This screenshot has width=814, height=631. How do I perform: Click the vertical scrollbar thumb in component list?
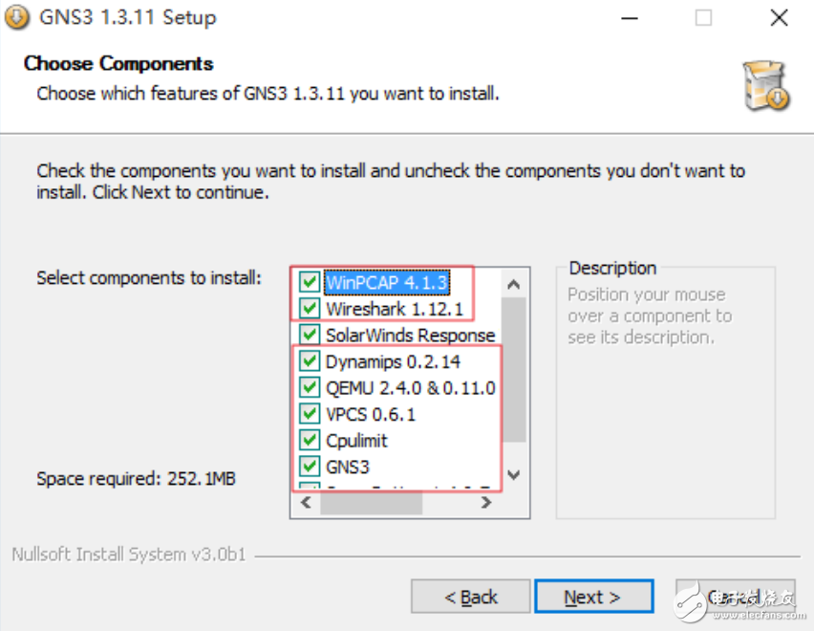point(513,368)
